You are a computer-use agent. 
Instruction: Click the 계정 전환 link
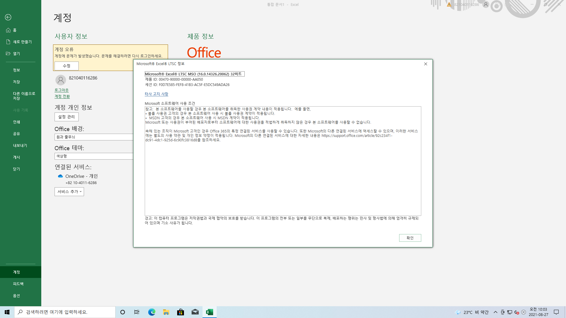click(x=62, y=97)
